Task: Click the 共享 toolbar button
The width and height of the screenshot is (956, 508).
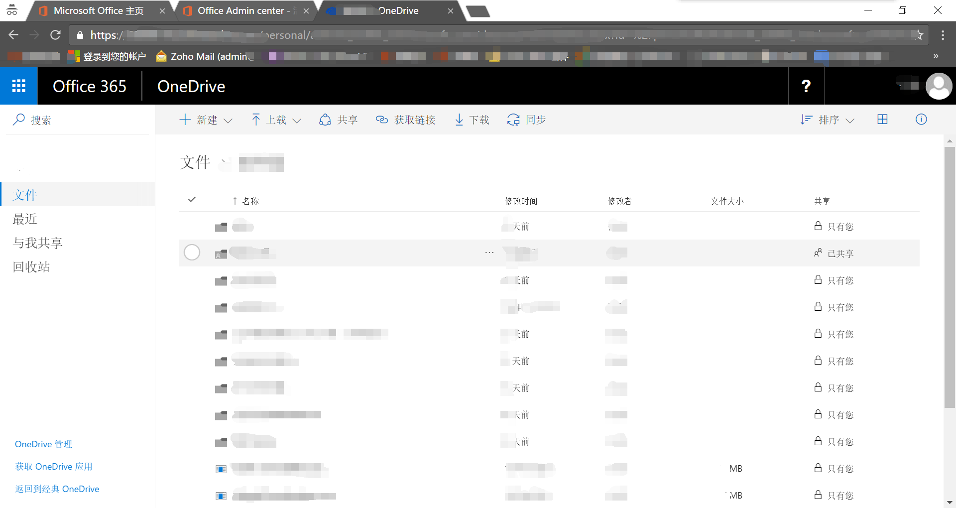Action: pos(339,120)
